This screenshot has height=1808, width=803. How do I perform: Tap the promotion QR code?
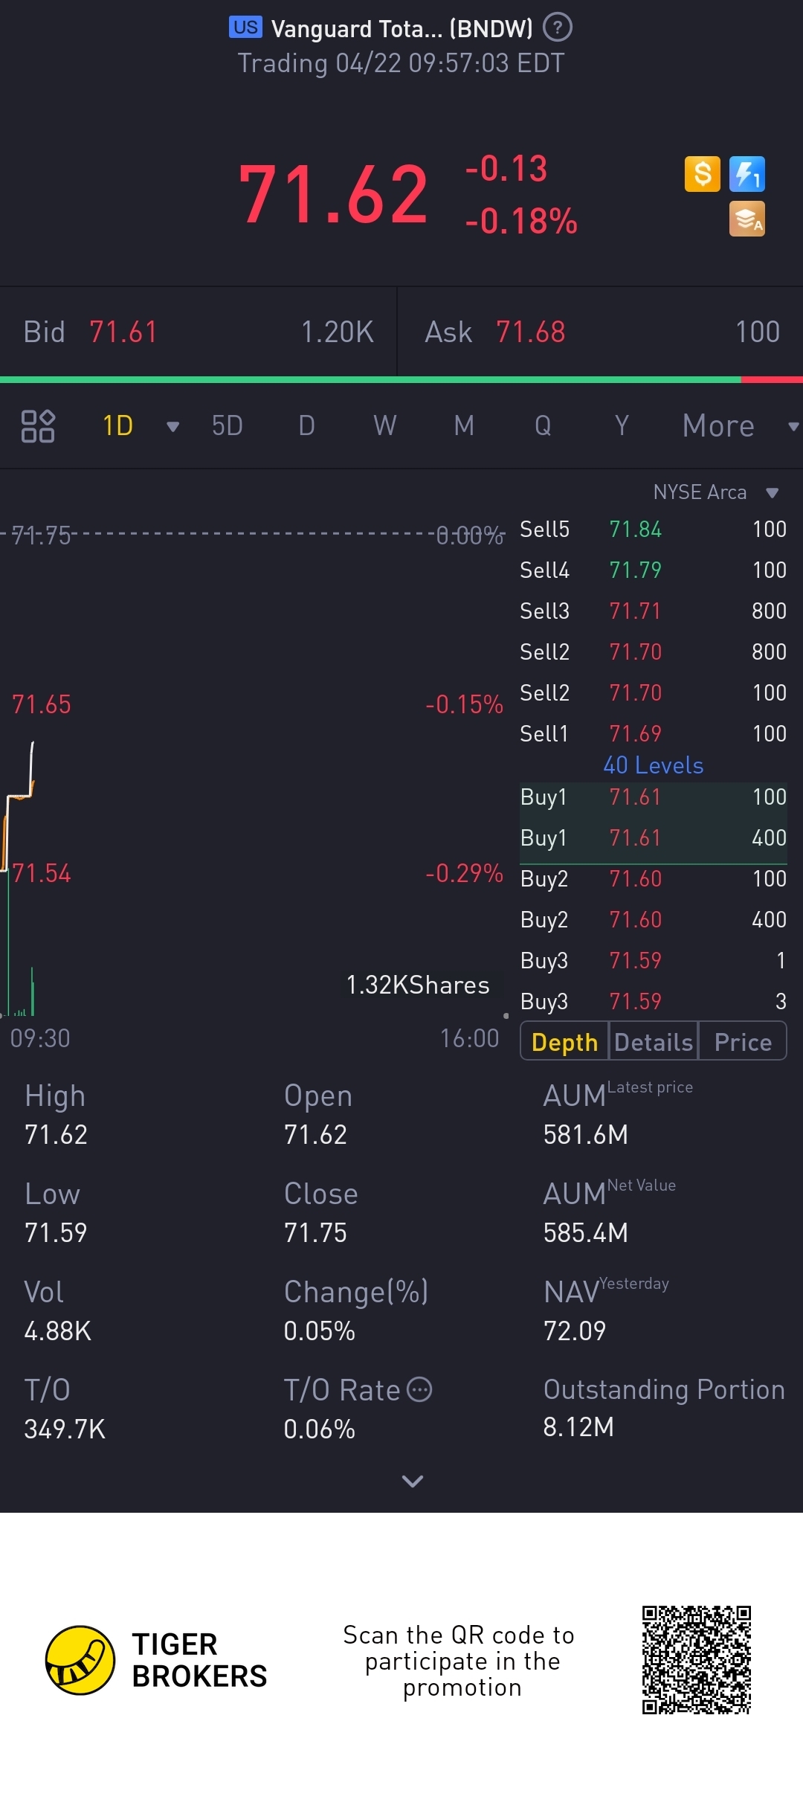(x=697, y=1660)
